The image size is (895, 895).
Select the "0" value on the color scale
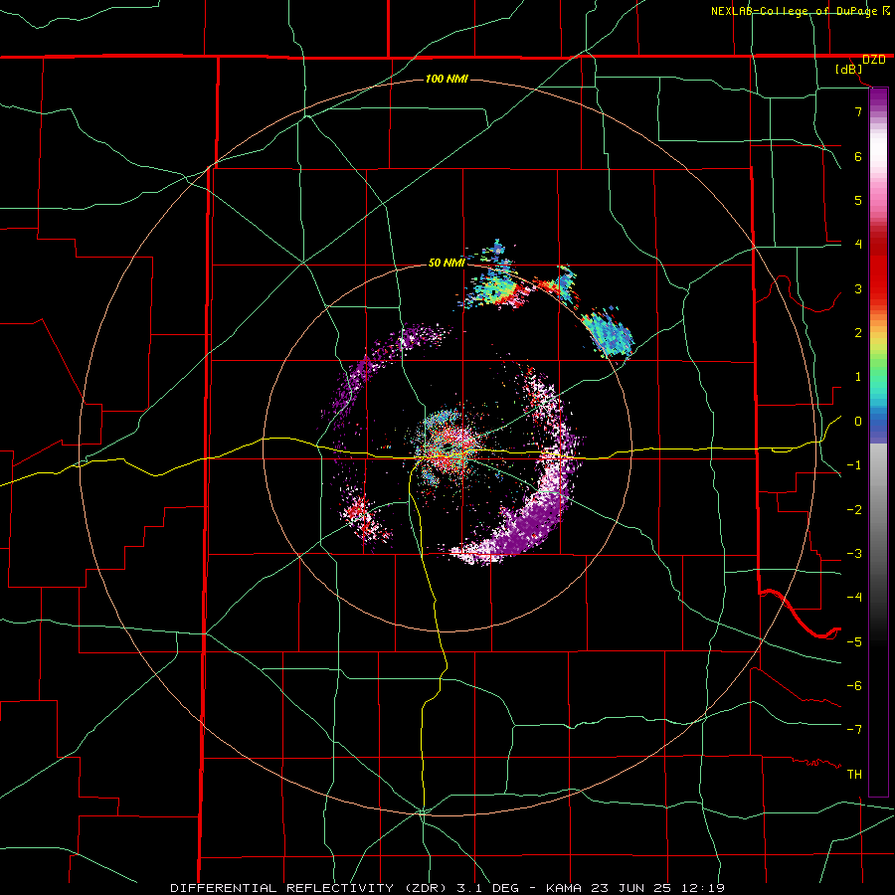tap(858, 422)
